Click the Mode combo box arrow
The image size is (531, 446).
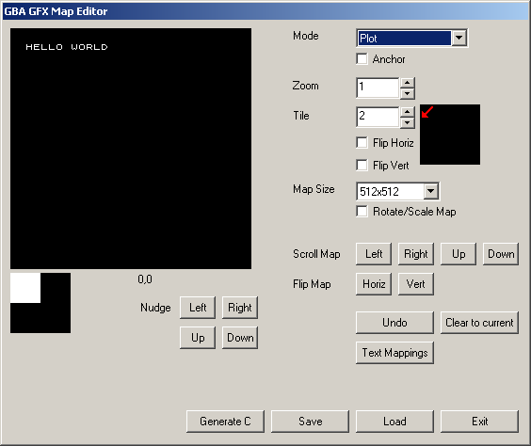459,38
